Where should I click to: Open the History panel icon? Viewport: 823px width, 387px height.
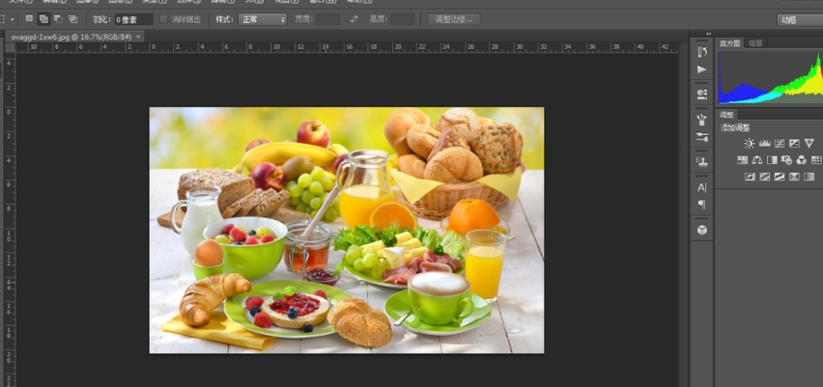click(701, 52)
